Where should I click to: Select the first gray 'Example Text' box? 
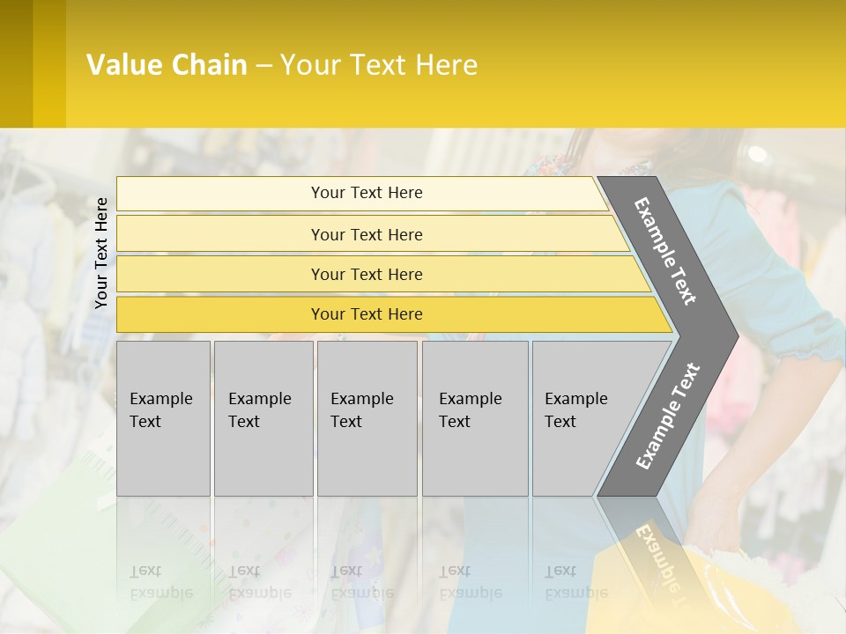(163, 418)
